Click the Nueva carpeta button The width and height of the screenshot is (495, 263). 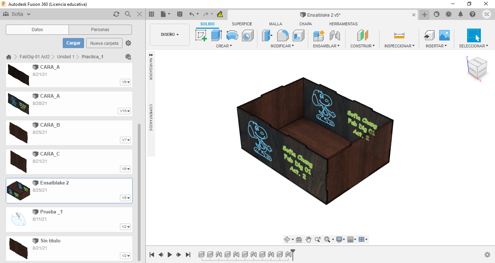(104, 43)
